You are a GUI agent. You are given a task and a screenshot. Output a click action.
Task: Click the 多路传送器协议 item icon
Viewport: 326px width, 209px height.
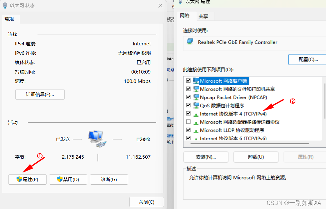click(x=196, y=123)
